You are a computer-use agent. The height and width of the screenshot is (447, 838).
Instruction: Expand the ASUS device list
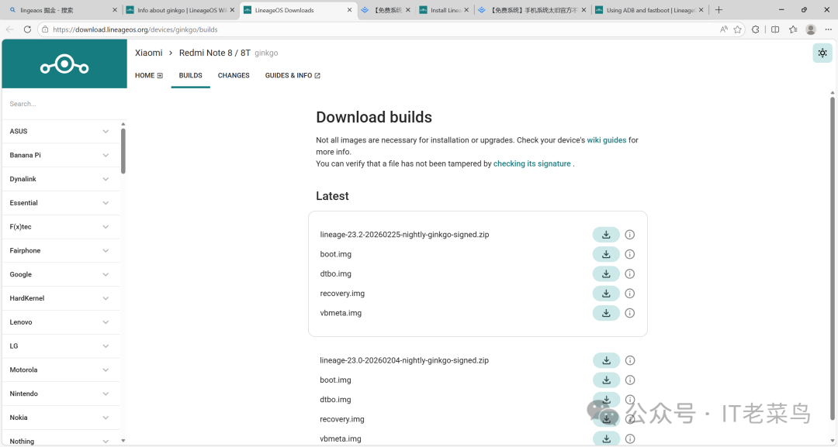[61, 131]
